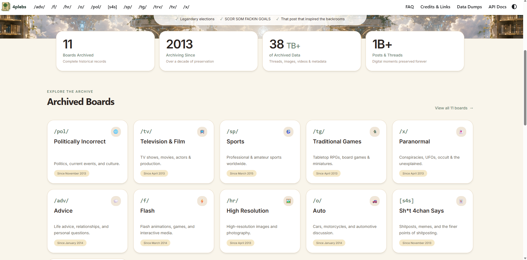Click the car icon on /o/ card
This screenshot has height=260, width=527.
(x=375, y=201)
